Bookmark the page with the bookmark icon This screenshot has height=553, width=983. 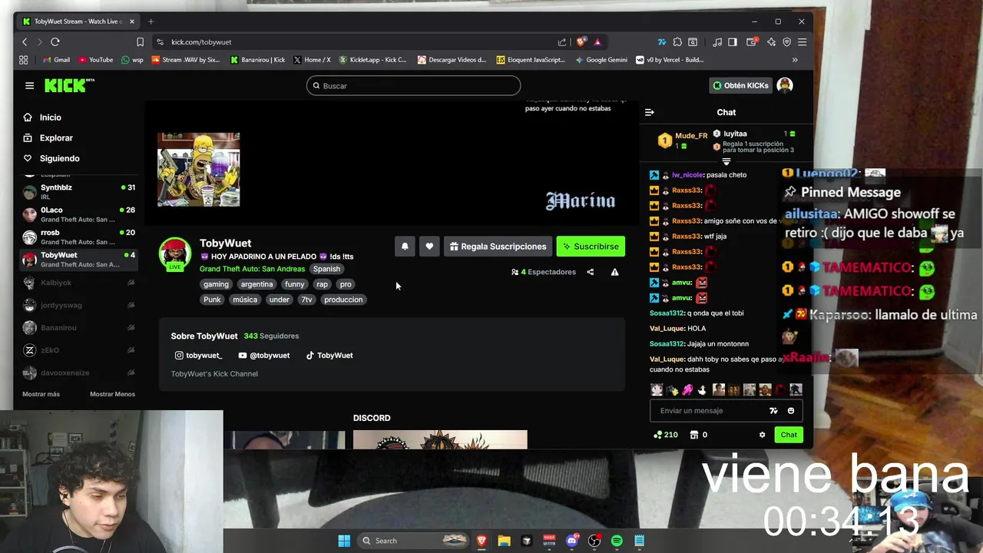(x=140, y=41)
